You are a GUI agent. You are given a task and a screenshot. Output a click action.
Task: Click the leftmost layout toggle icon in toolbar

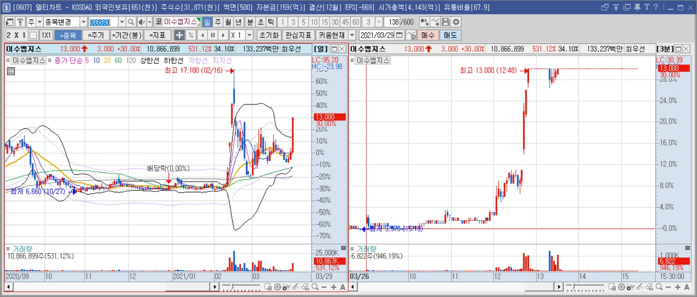point(10,22)
